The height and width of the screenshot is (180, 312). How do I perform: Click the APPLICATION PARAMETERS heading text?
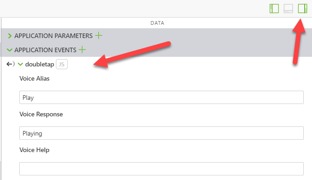pos(54,36)
